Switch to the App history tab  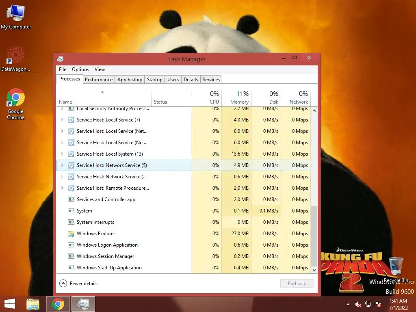130,80
